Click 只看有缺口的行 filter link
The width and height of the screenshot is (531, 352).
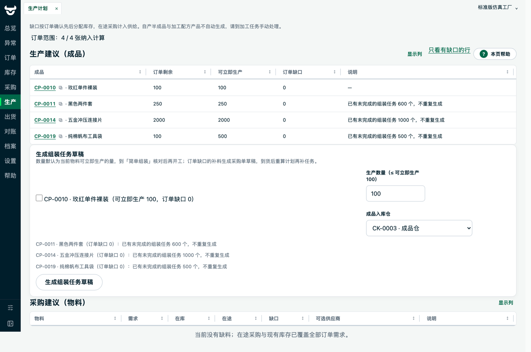[449, 50]
